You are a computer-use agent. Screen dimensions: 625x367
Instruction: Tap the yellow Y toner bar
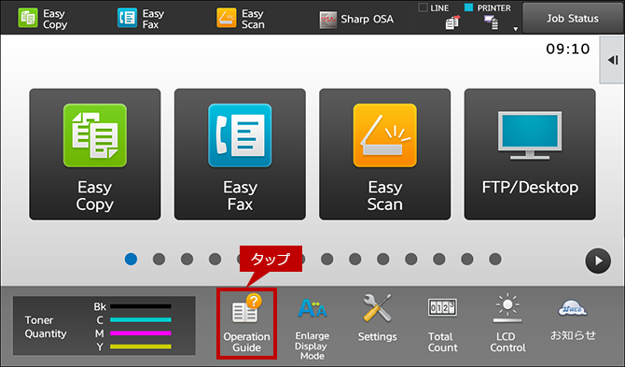(x=141, y=346)
